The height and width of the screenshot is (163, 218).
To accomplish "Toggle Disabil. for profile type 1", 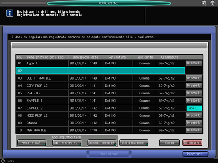I will [194, 63].
